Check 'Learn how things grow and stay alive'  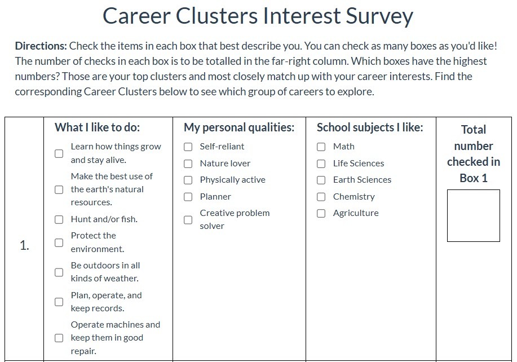(x=59, y=153)
